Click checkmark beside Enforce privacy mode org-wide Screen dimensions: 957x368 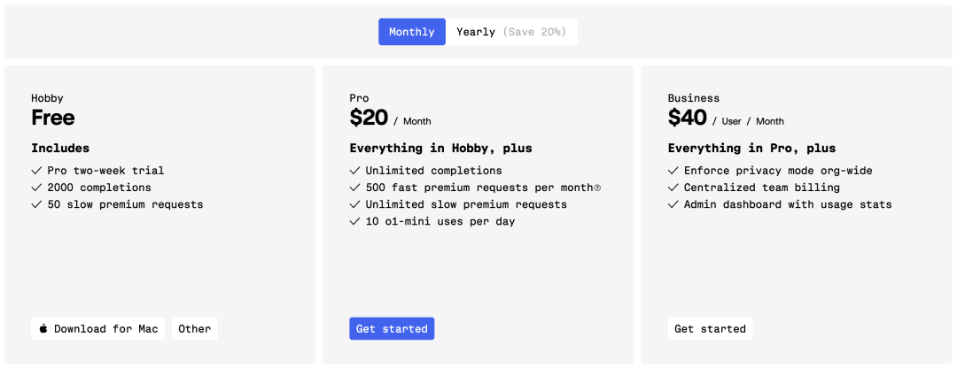tap(673, 171)
